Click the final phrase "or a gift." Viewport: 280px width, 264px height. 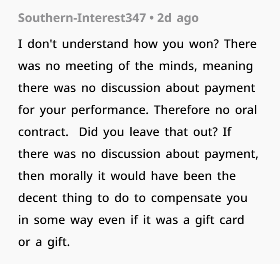[44, 242]
